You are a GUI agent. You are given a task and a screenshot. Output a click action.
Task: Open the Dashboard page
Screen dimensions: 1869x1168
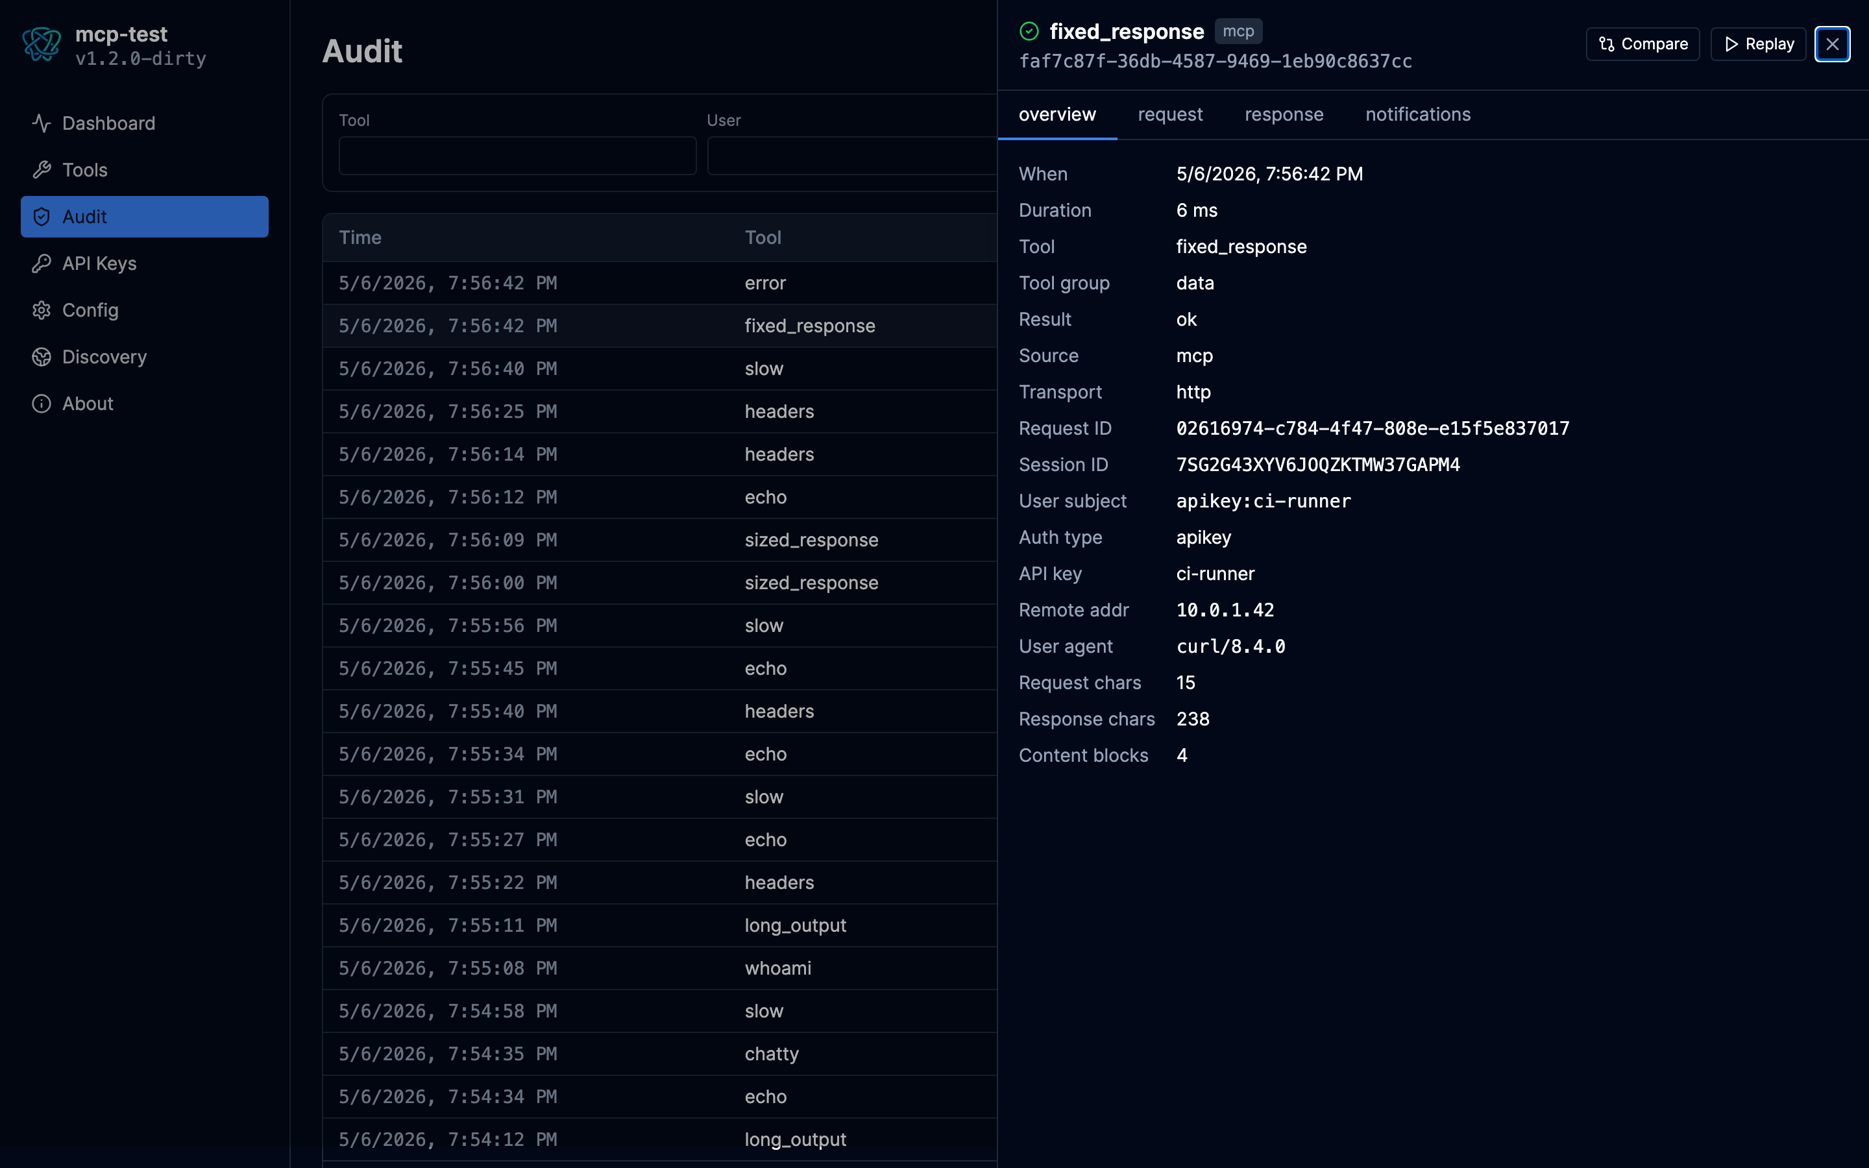[145, 123]
